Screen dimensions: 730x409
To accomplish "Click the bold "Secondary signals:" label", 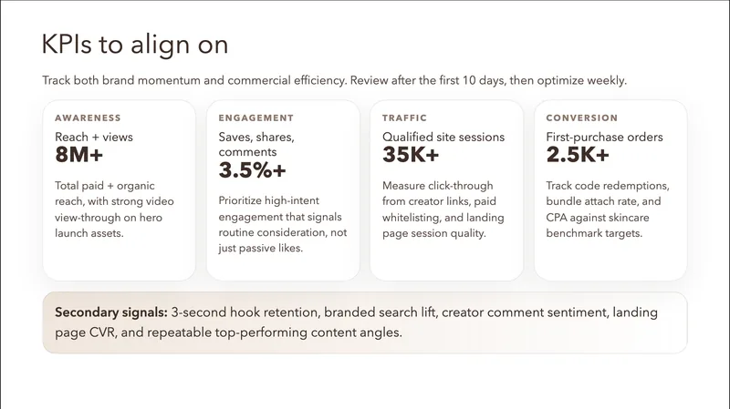I will pos(111,312).
